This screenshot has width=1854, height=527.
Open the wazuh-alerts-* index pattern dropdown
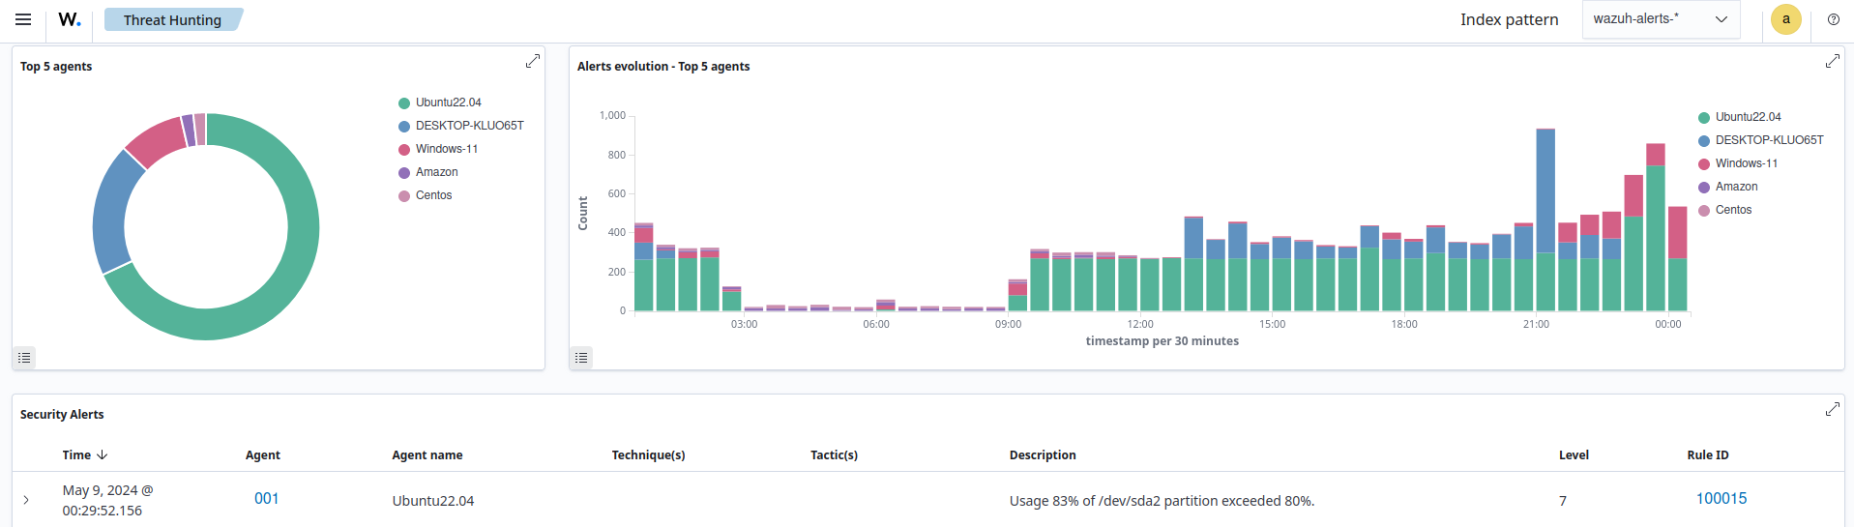tap(1660, 19)
